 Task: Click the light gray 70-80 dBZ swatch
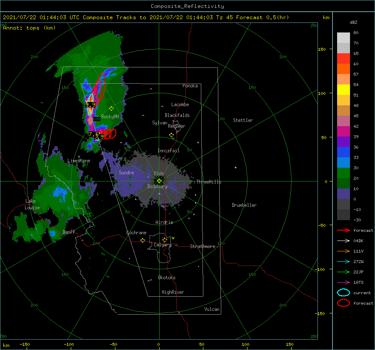[343, 38]
